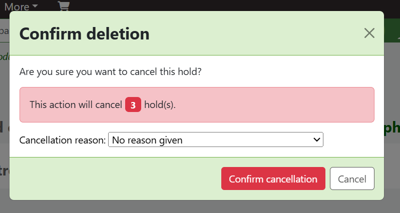Open the shopping cart icon
The image size is (400, 213).
(64, 6)
